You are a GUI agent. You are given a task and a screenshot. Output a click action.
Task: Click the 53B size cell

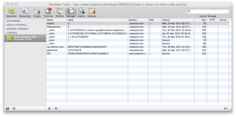point(201,33)
